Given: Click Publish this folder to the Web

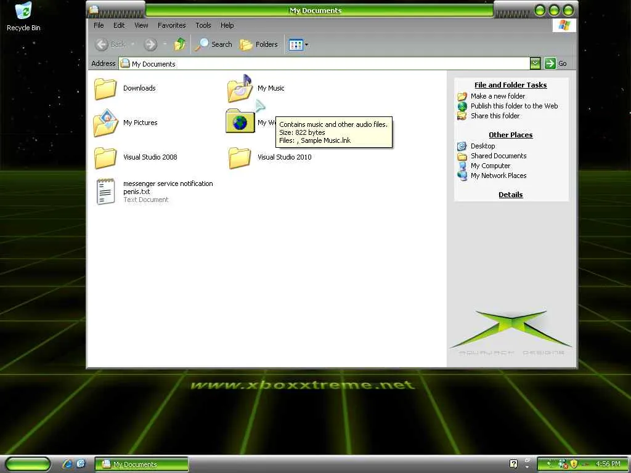Looking at the screenshot, I should [x=515, y=106].
